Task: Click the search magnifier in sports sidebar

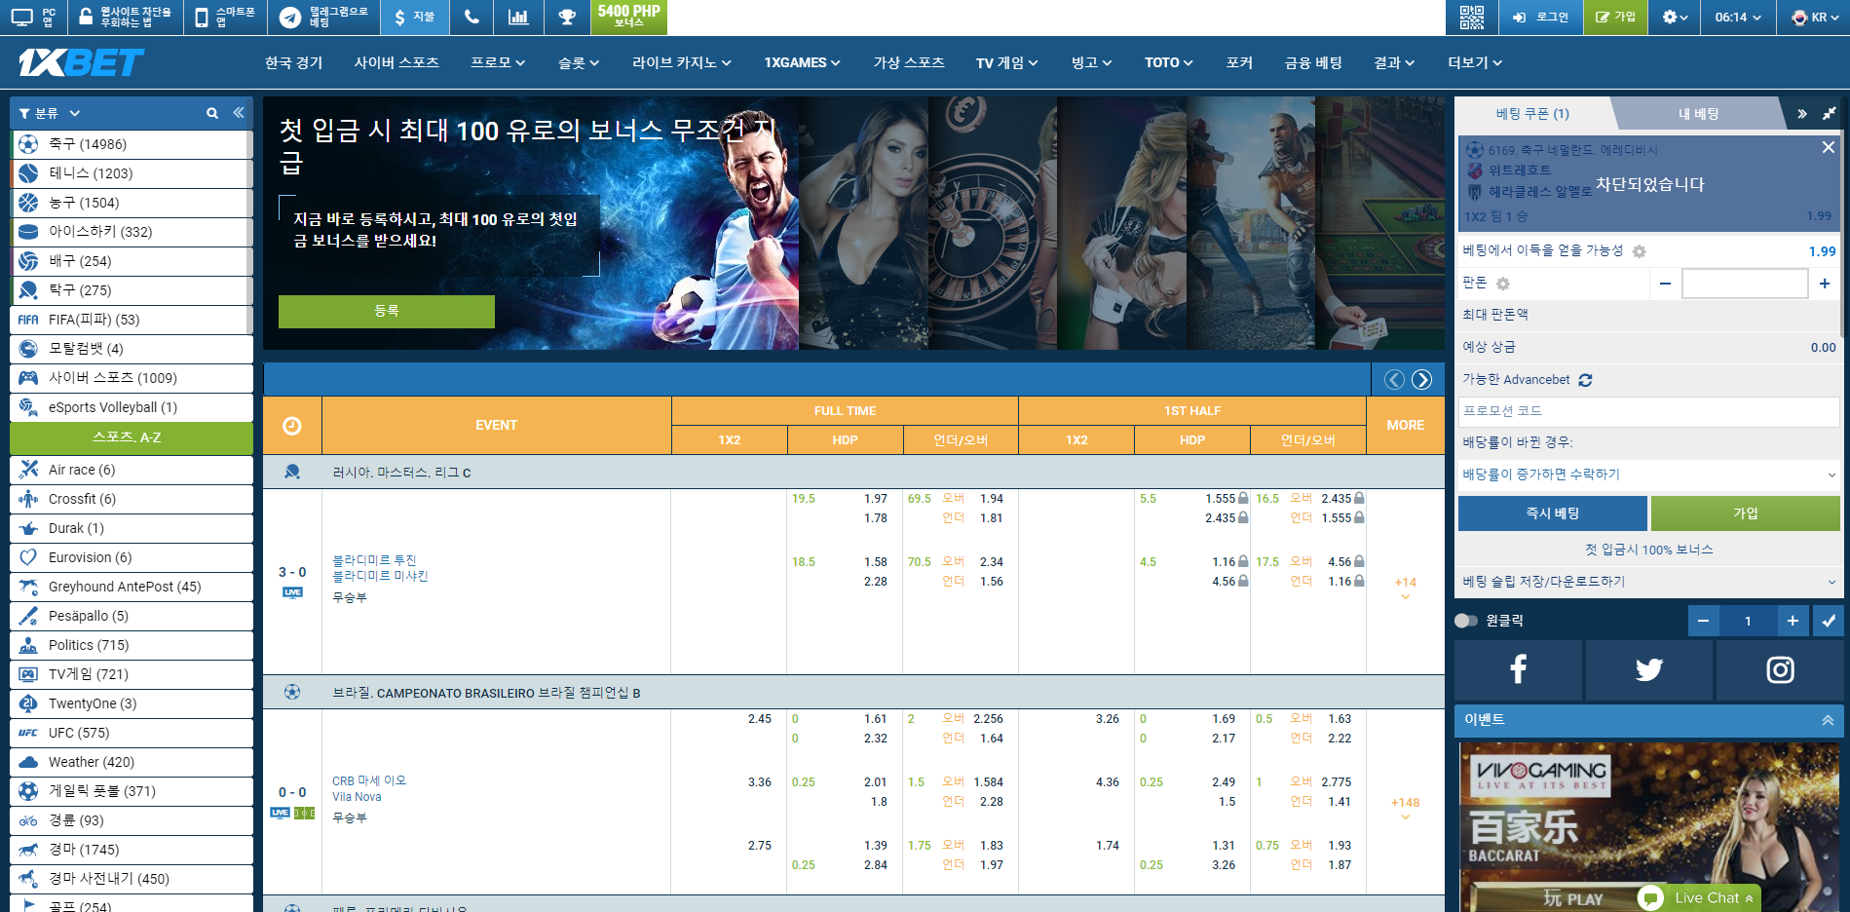Action: click(212, 113)
